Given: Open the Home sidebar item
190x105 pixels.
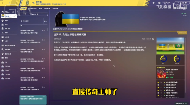Looking at the screenshot, I should (x=3, y=12).
